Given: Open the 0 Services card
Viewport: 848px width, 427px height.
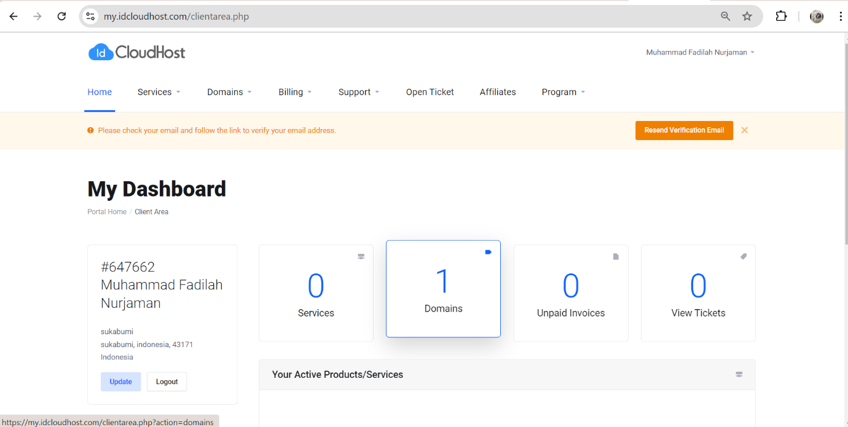Looking at the screenshot, I should click(316, 294).
